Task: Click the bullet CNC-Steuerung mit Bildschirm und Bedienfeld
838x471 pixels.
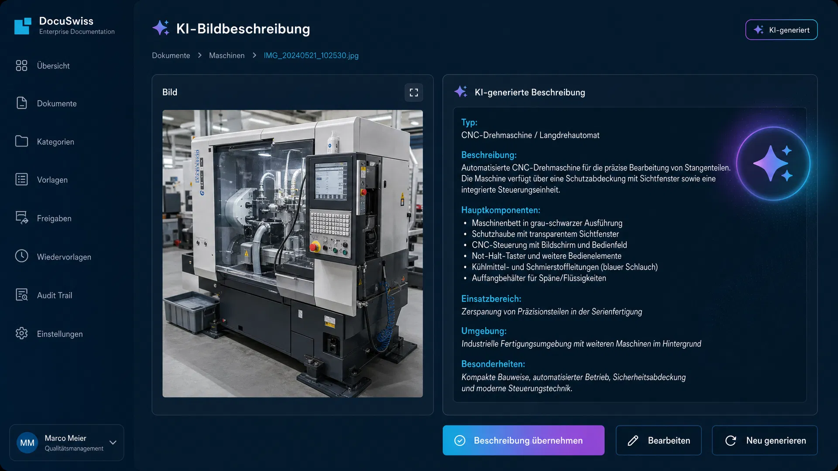Action: tap(549, 245)
